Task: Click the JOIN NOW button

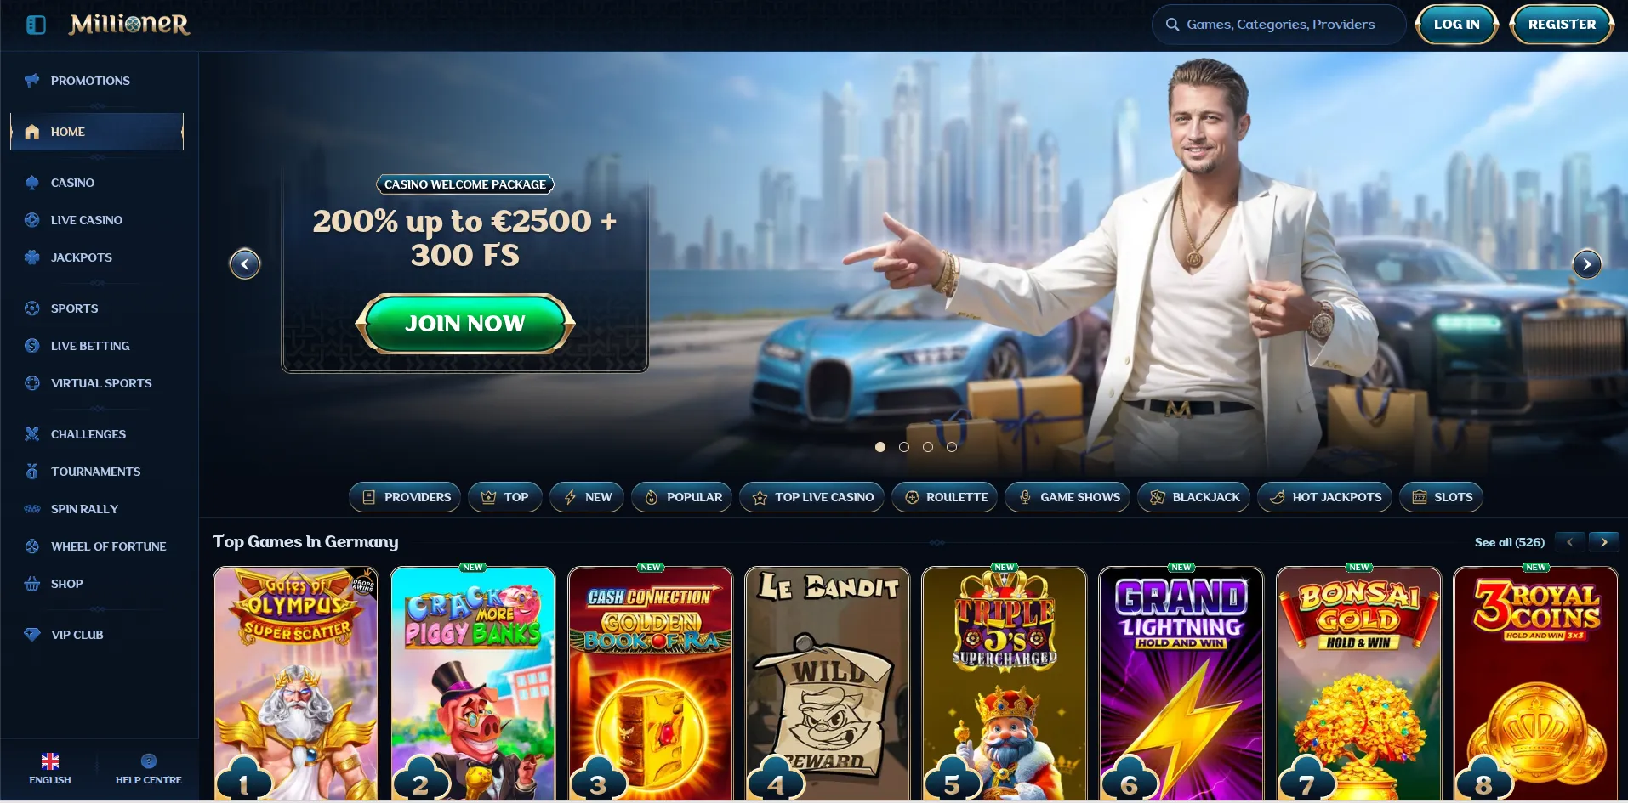Action: tap(465, 324)
